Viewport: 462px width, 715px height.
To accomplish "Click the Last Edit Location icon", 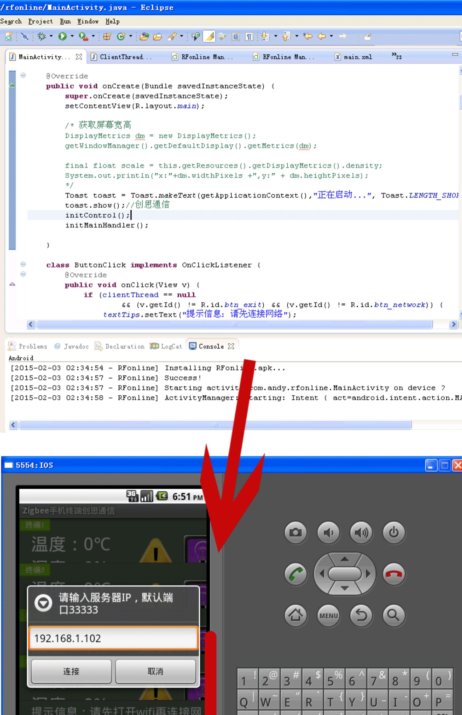I will click(x=307, y=37).
